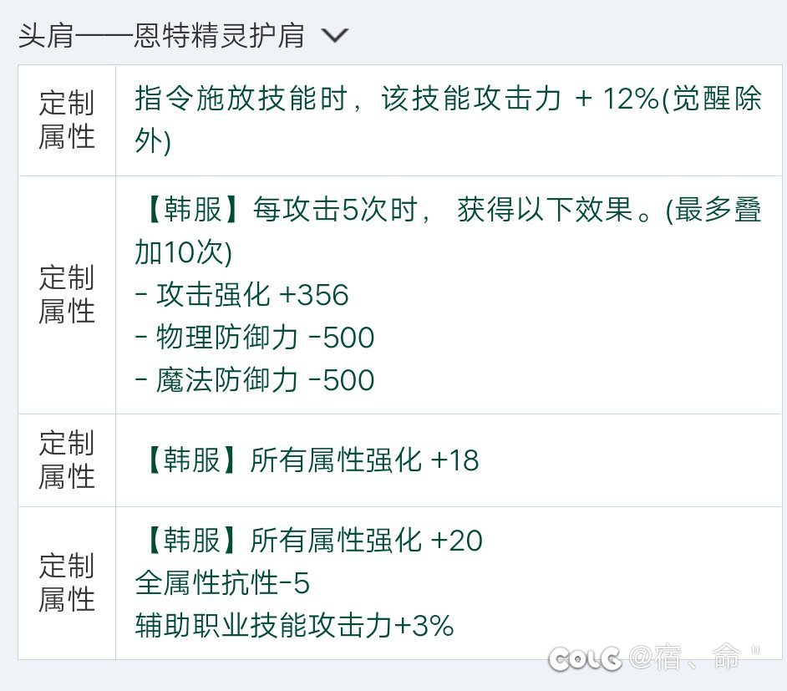
Task: Click the 全属性抗性-5 line
Action: [222, 583]
